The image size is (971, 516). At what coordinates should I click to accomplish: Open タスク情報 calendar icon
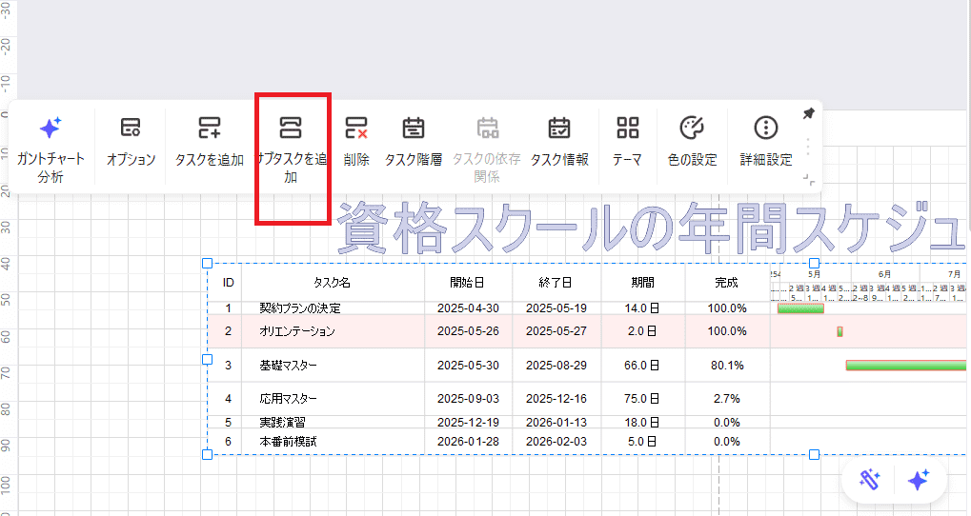pos(559,129)
